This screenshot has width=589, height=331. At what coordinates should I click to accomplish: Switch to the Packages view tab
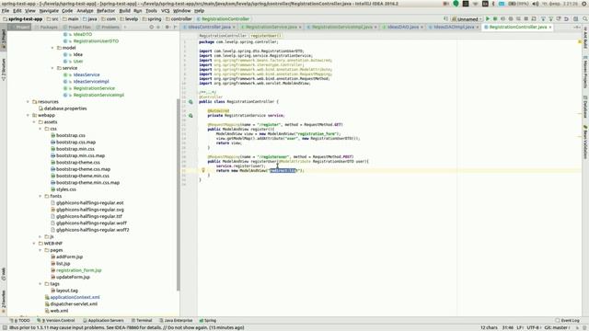(x=47, y=27)
